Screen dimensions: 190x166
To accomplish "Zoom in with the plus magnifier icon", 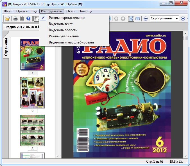I will point(183,19).
